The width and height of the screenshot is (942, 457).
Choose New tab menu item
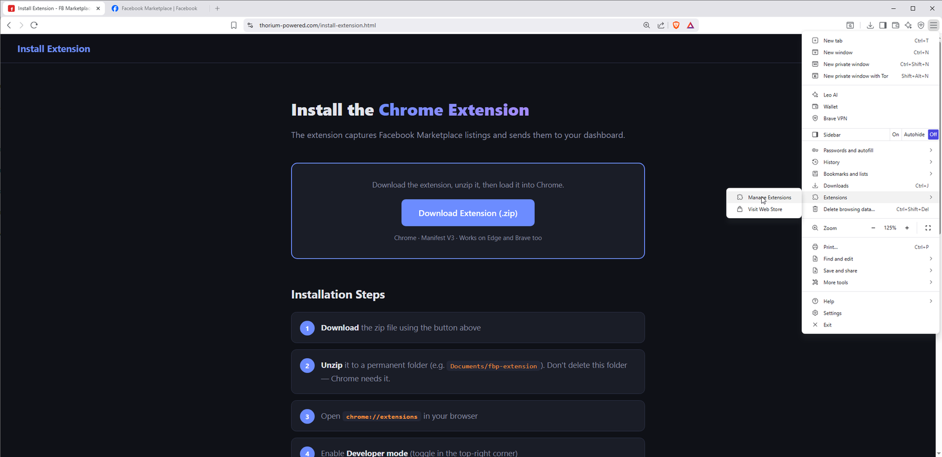point(870,41)
